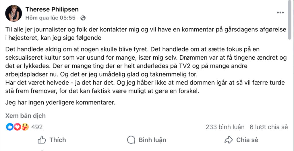Open the three-dot post options menu
This screenshot has height=151, width=294.
click(x=280, y=13)
